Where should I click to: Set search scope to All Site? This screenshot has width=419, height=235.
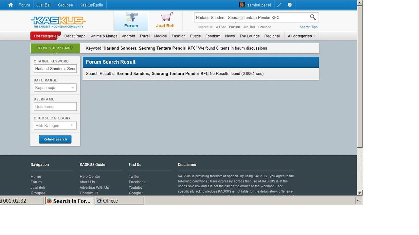[x=221, y=27]
